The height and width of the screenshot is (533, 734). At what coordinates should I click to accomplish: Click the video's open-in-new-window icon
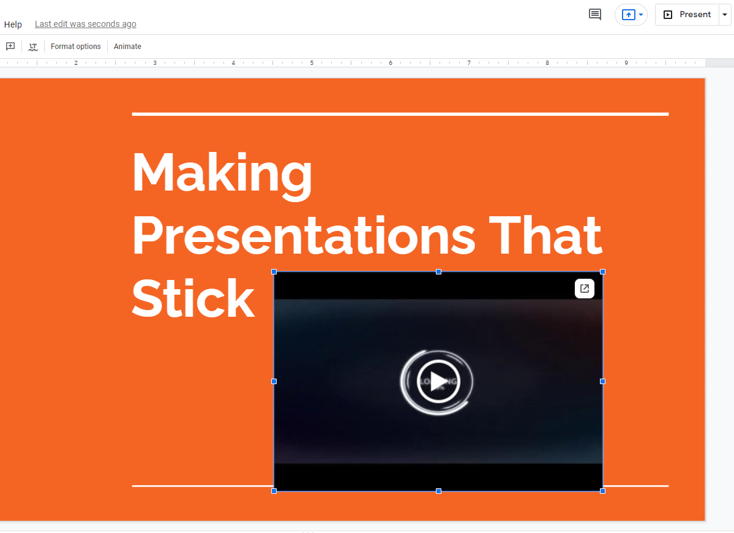[x=584, y=289]
